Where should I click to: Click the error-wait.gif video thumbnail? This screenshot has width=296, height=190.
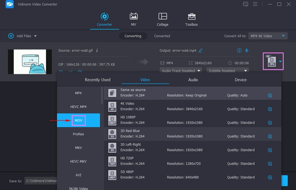point(30,61)
